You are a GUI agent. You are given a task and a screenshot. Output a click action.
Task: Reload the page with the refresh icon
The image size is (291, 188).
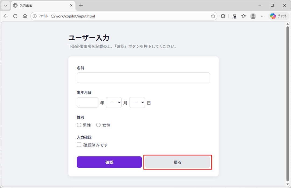tap(15, 16)
